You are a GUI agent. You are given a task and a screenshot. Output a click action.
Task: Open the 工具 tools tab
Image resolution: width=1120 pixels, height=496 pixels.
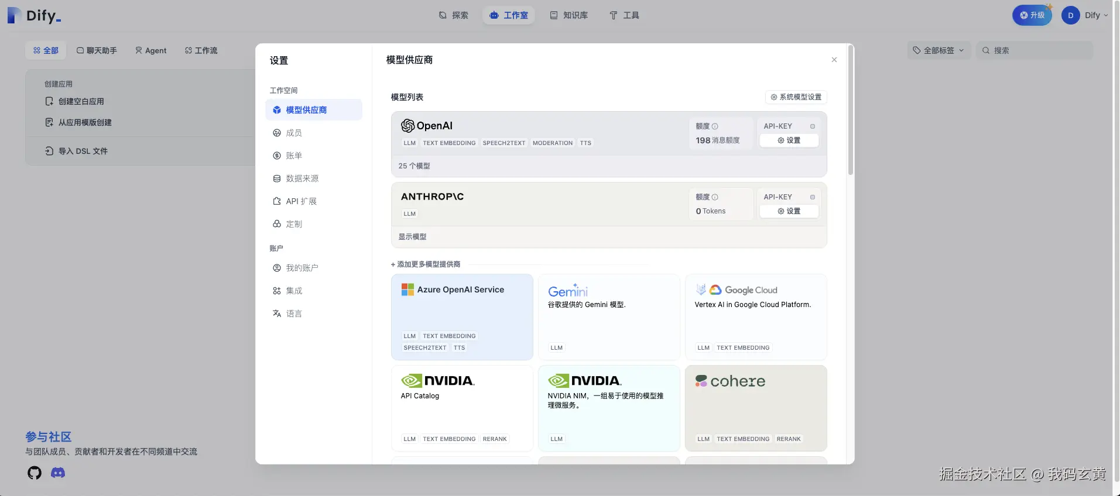point(624,15)
